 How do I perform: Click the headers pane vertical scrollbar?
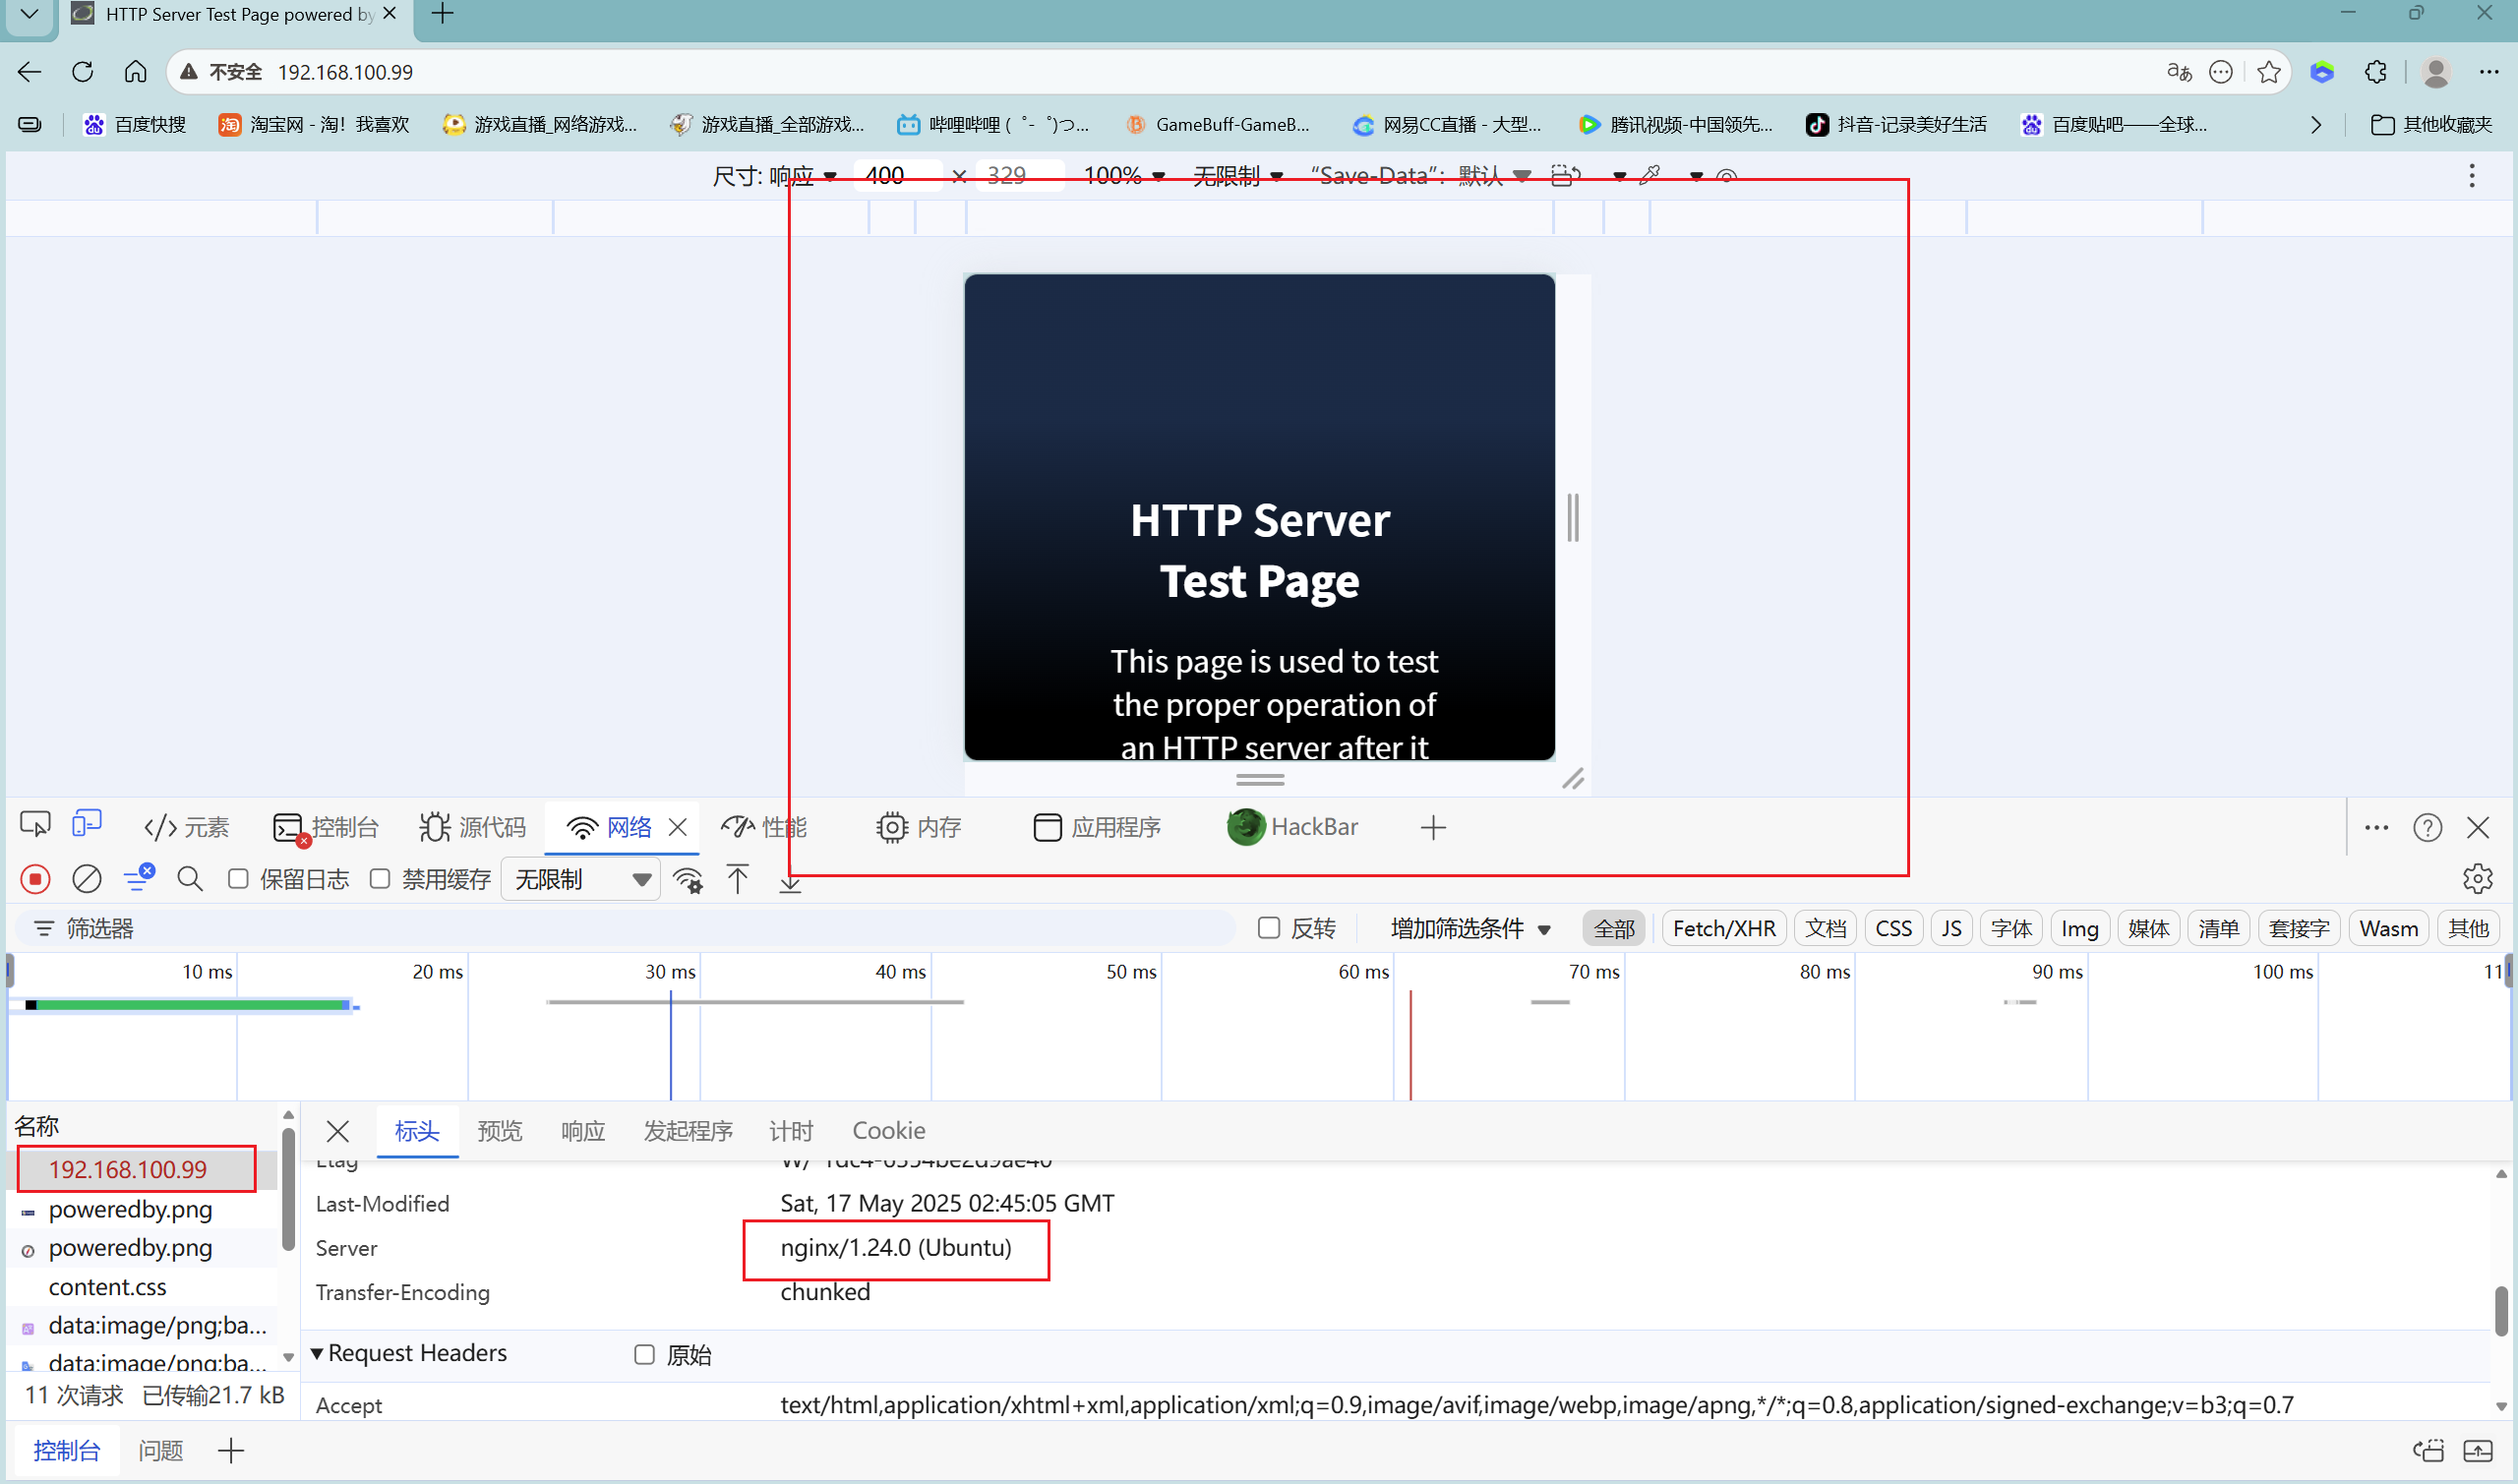2500,1310
